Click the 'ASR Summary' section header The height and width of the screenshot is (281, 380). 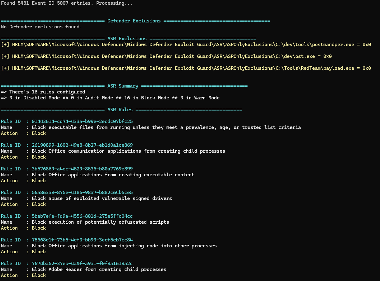click(x=123, y=86)
